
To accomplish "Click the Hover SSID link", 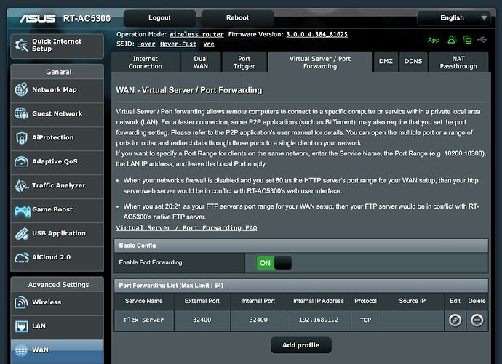I will coord(146,44).
